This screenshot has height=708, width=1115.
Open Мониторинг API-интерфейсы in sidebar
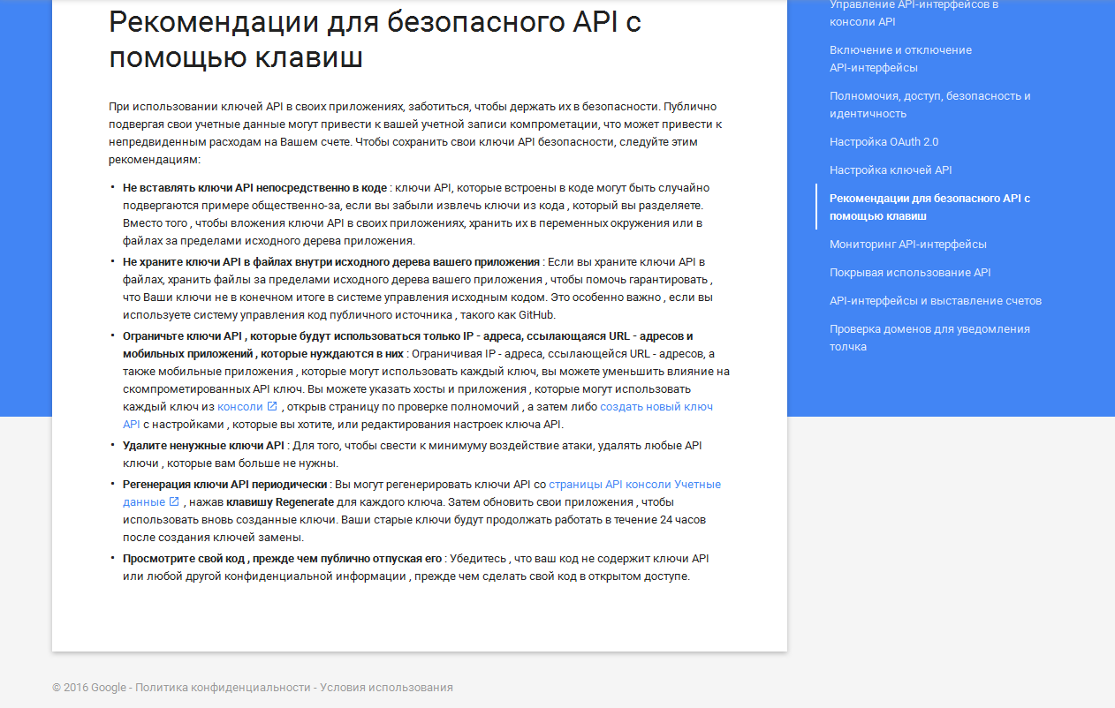907,245
